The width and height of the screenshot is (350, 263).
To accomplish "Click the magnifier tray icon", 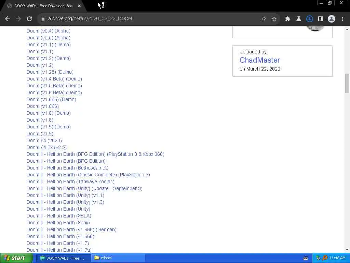I will [325, 258].
